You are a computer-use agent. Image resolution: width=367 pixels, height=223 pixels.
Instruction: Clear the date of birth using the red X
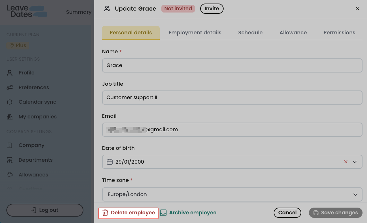346,162
